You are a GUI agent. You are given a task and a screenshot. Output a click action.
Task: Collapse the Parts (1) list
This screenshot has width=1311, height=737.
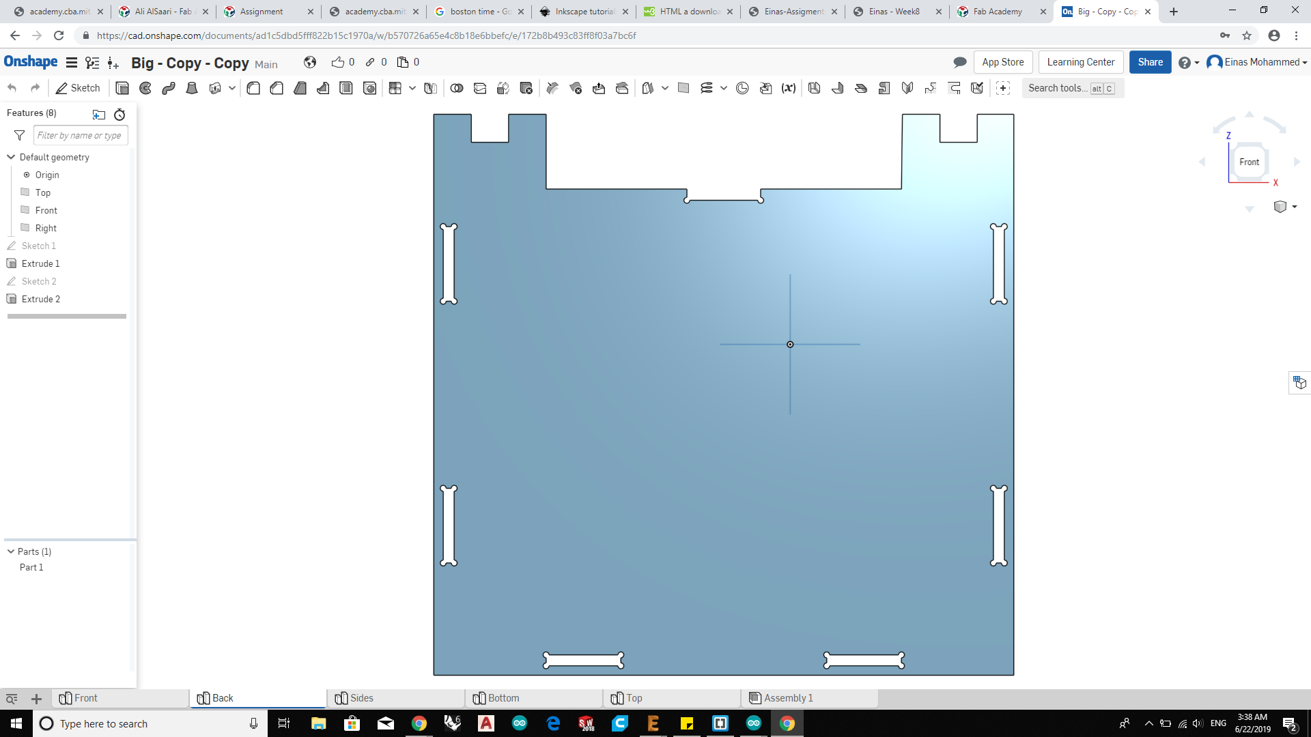[x=11, y=551]
